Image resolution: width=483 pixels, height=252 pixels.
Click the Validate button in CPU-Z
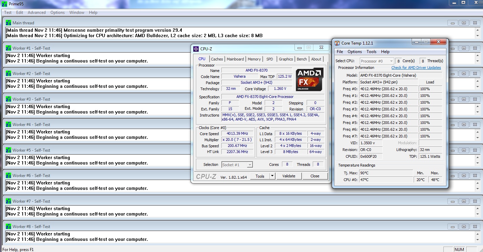pyautogui.click(x=289, y=176)
